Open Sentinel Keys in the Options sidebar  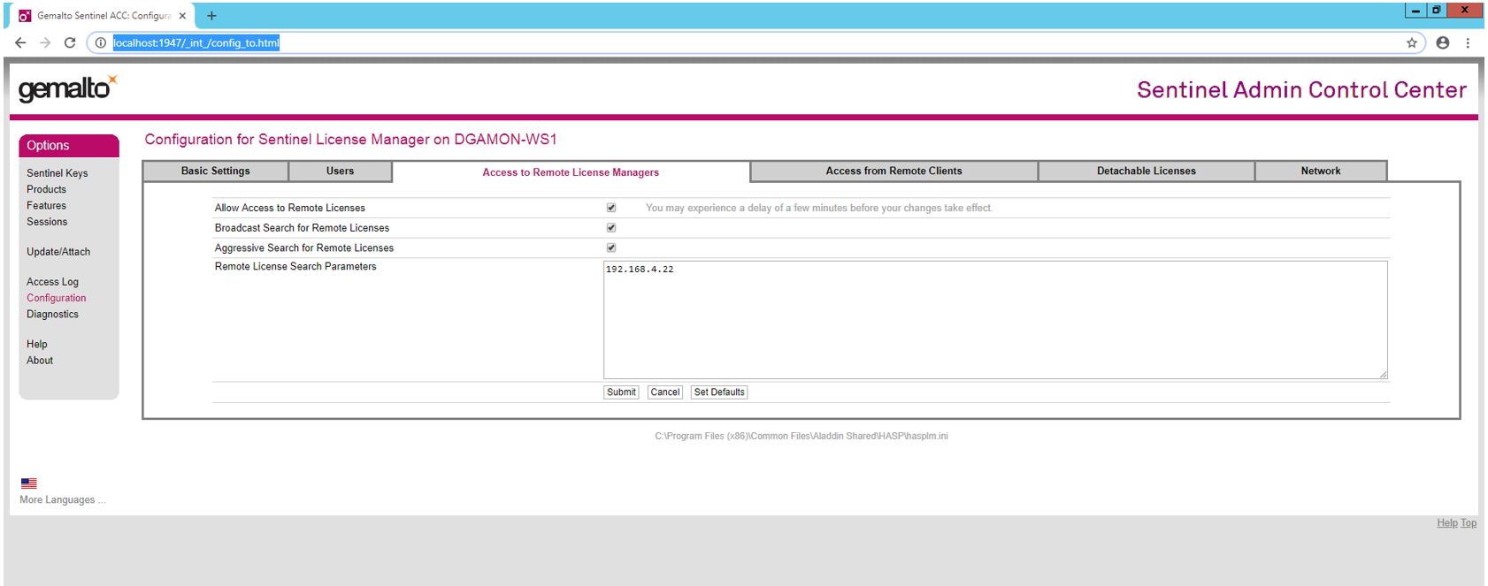(58, 173)
